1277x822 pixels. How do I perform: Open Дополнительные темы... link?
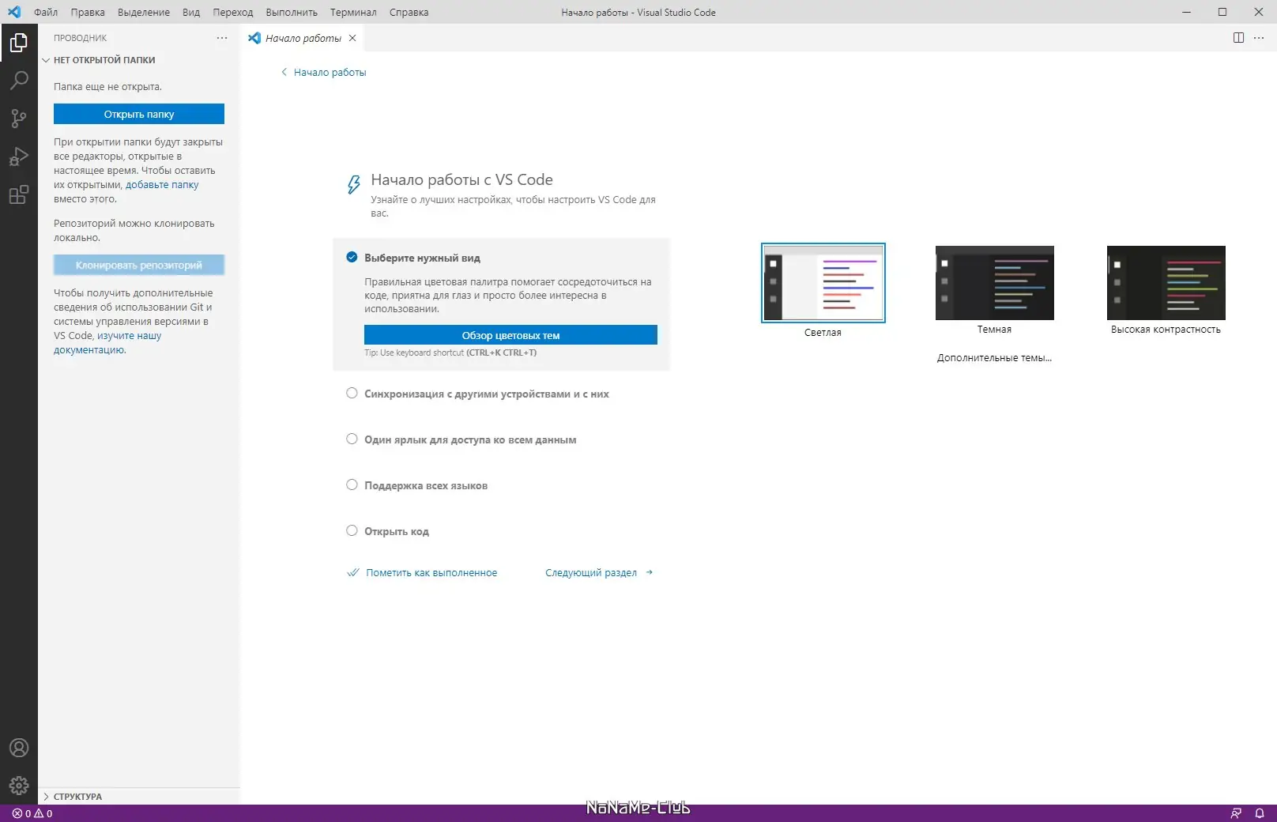tap(994, 358)
